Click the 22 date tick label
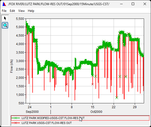The image size is (151, 127). pos(114,107)
